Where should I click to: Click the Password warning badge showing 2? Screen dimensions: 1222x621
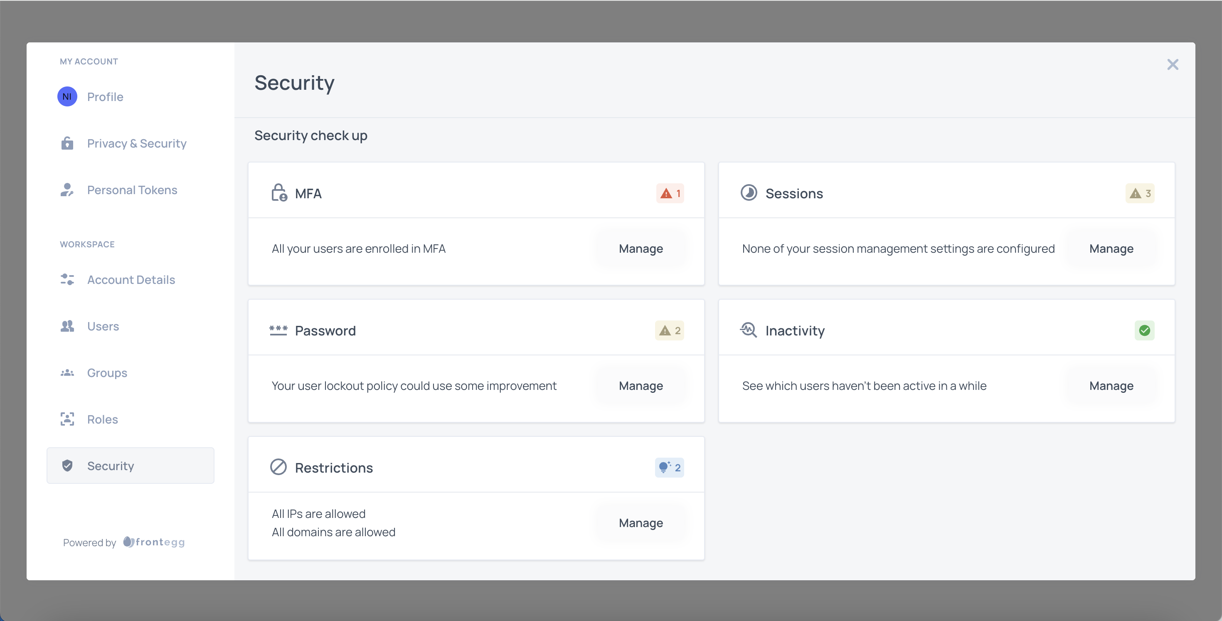coord(669,331)
